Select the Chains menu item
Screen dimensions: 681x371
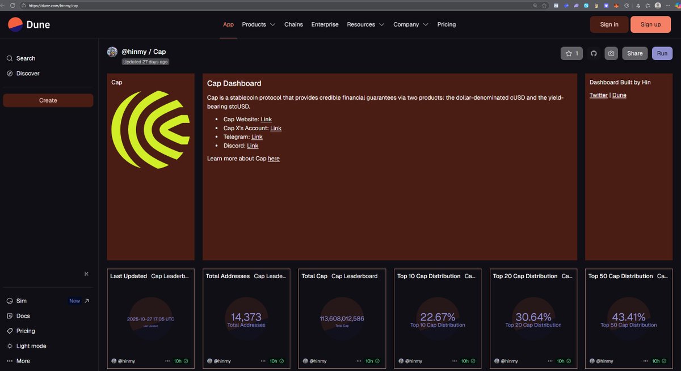click(293, 24)
